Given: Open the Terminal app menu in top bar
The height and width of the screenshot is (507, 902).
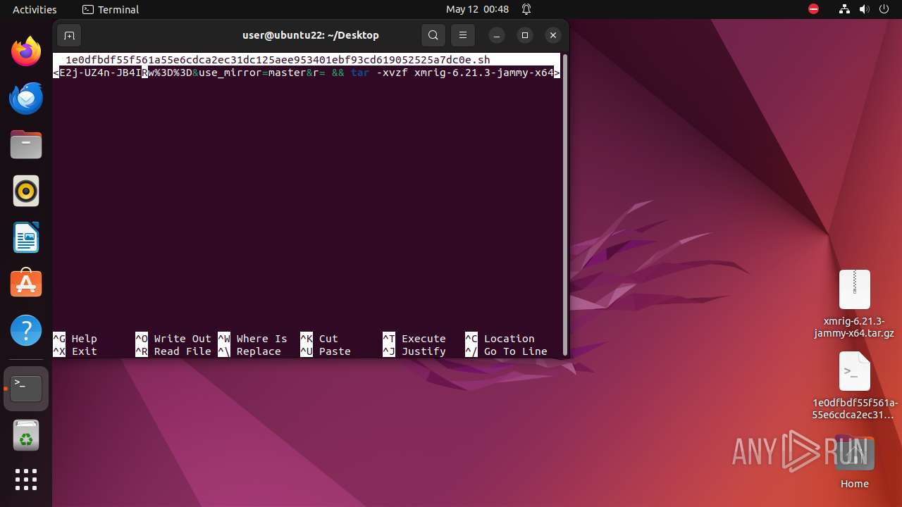Looking at the screenshot, I should click(111, 9).
